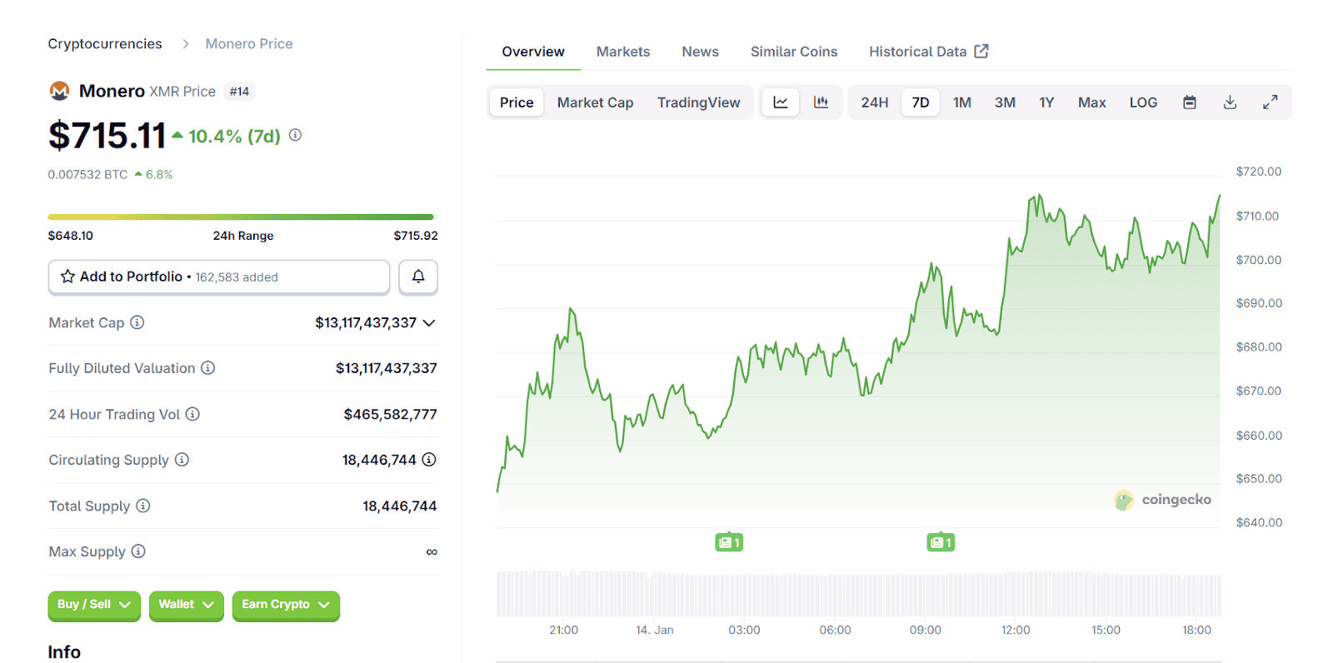Switch to the candlestick chart icon
Screen dimensions: 1333x663
[821, 102]
